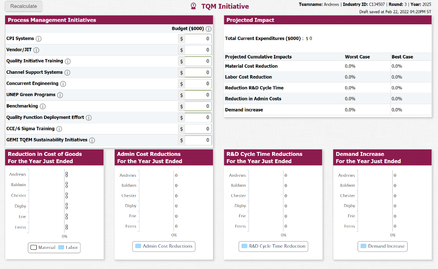Toggle R&D Cycle Time Reduction legend entry
Viewport: 438px width, 269px height.
(273, 246)
